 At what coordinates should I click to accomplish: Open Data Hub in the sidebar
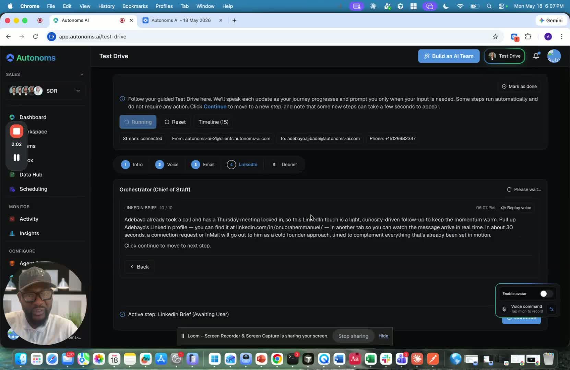(x=31, y=175)
